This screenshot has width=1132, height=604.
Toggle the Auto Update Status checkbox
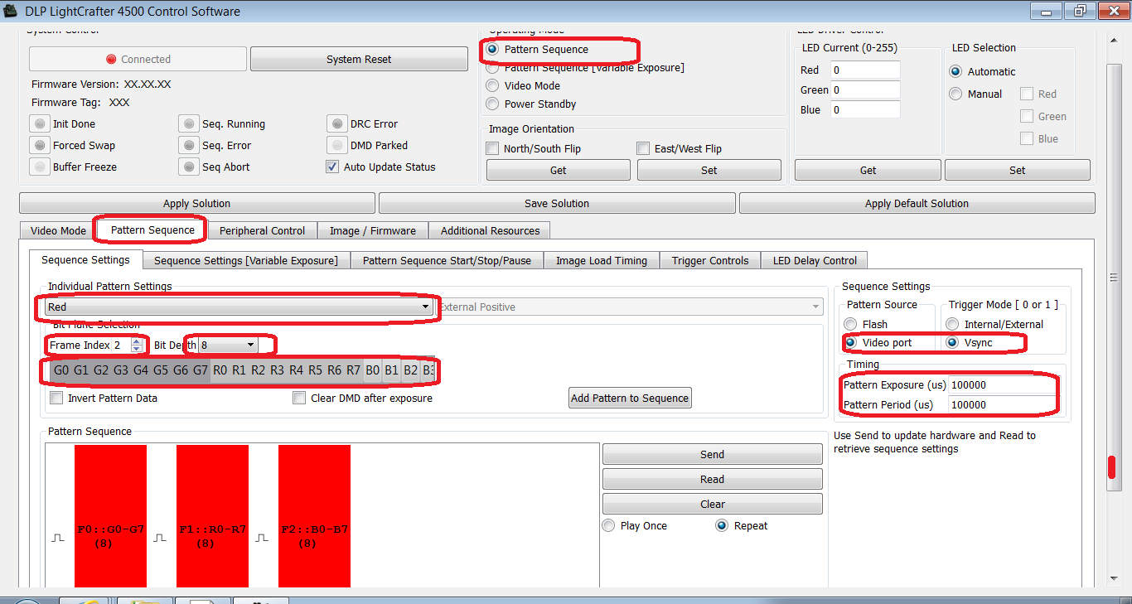(x=332, y=167)
